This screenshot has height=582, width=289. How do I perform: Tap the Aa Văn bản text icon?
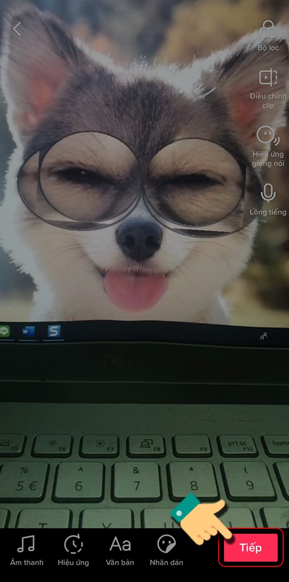[x=120, y=545]
